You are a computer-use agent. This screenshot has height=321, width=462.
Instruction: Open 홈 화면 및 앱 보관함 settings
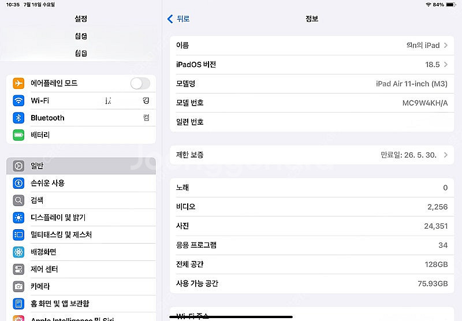[81, 304]
